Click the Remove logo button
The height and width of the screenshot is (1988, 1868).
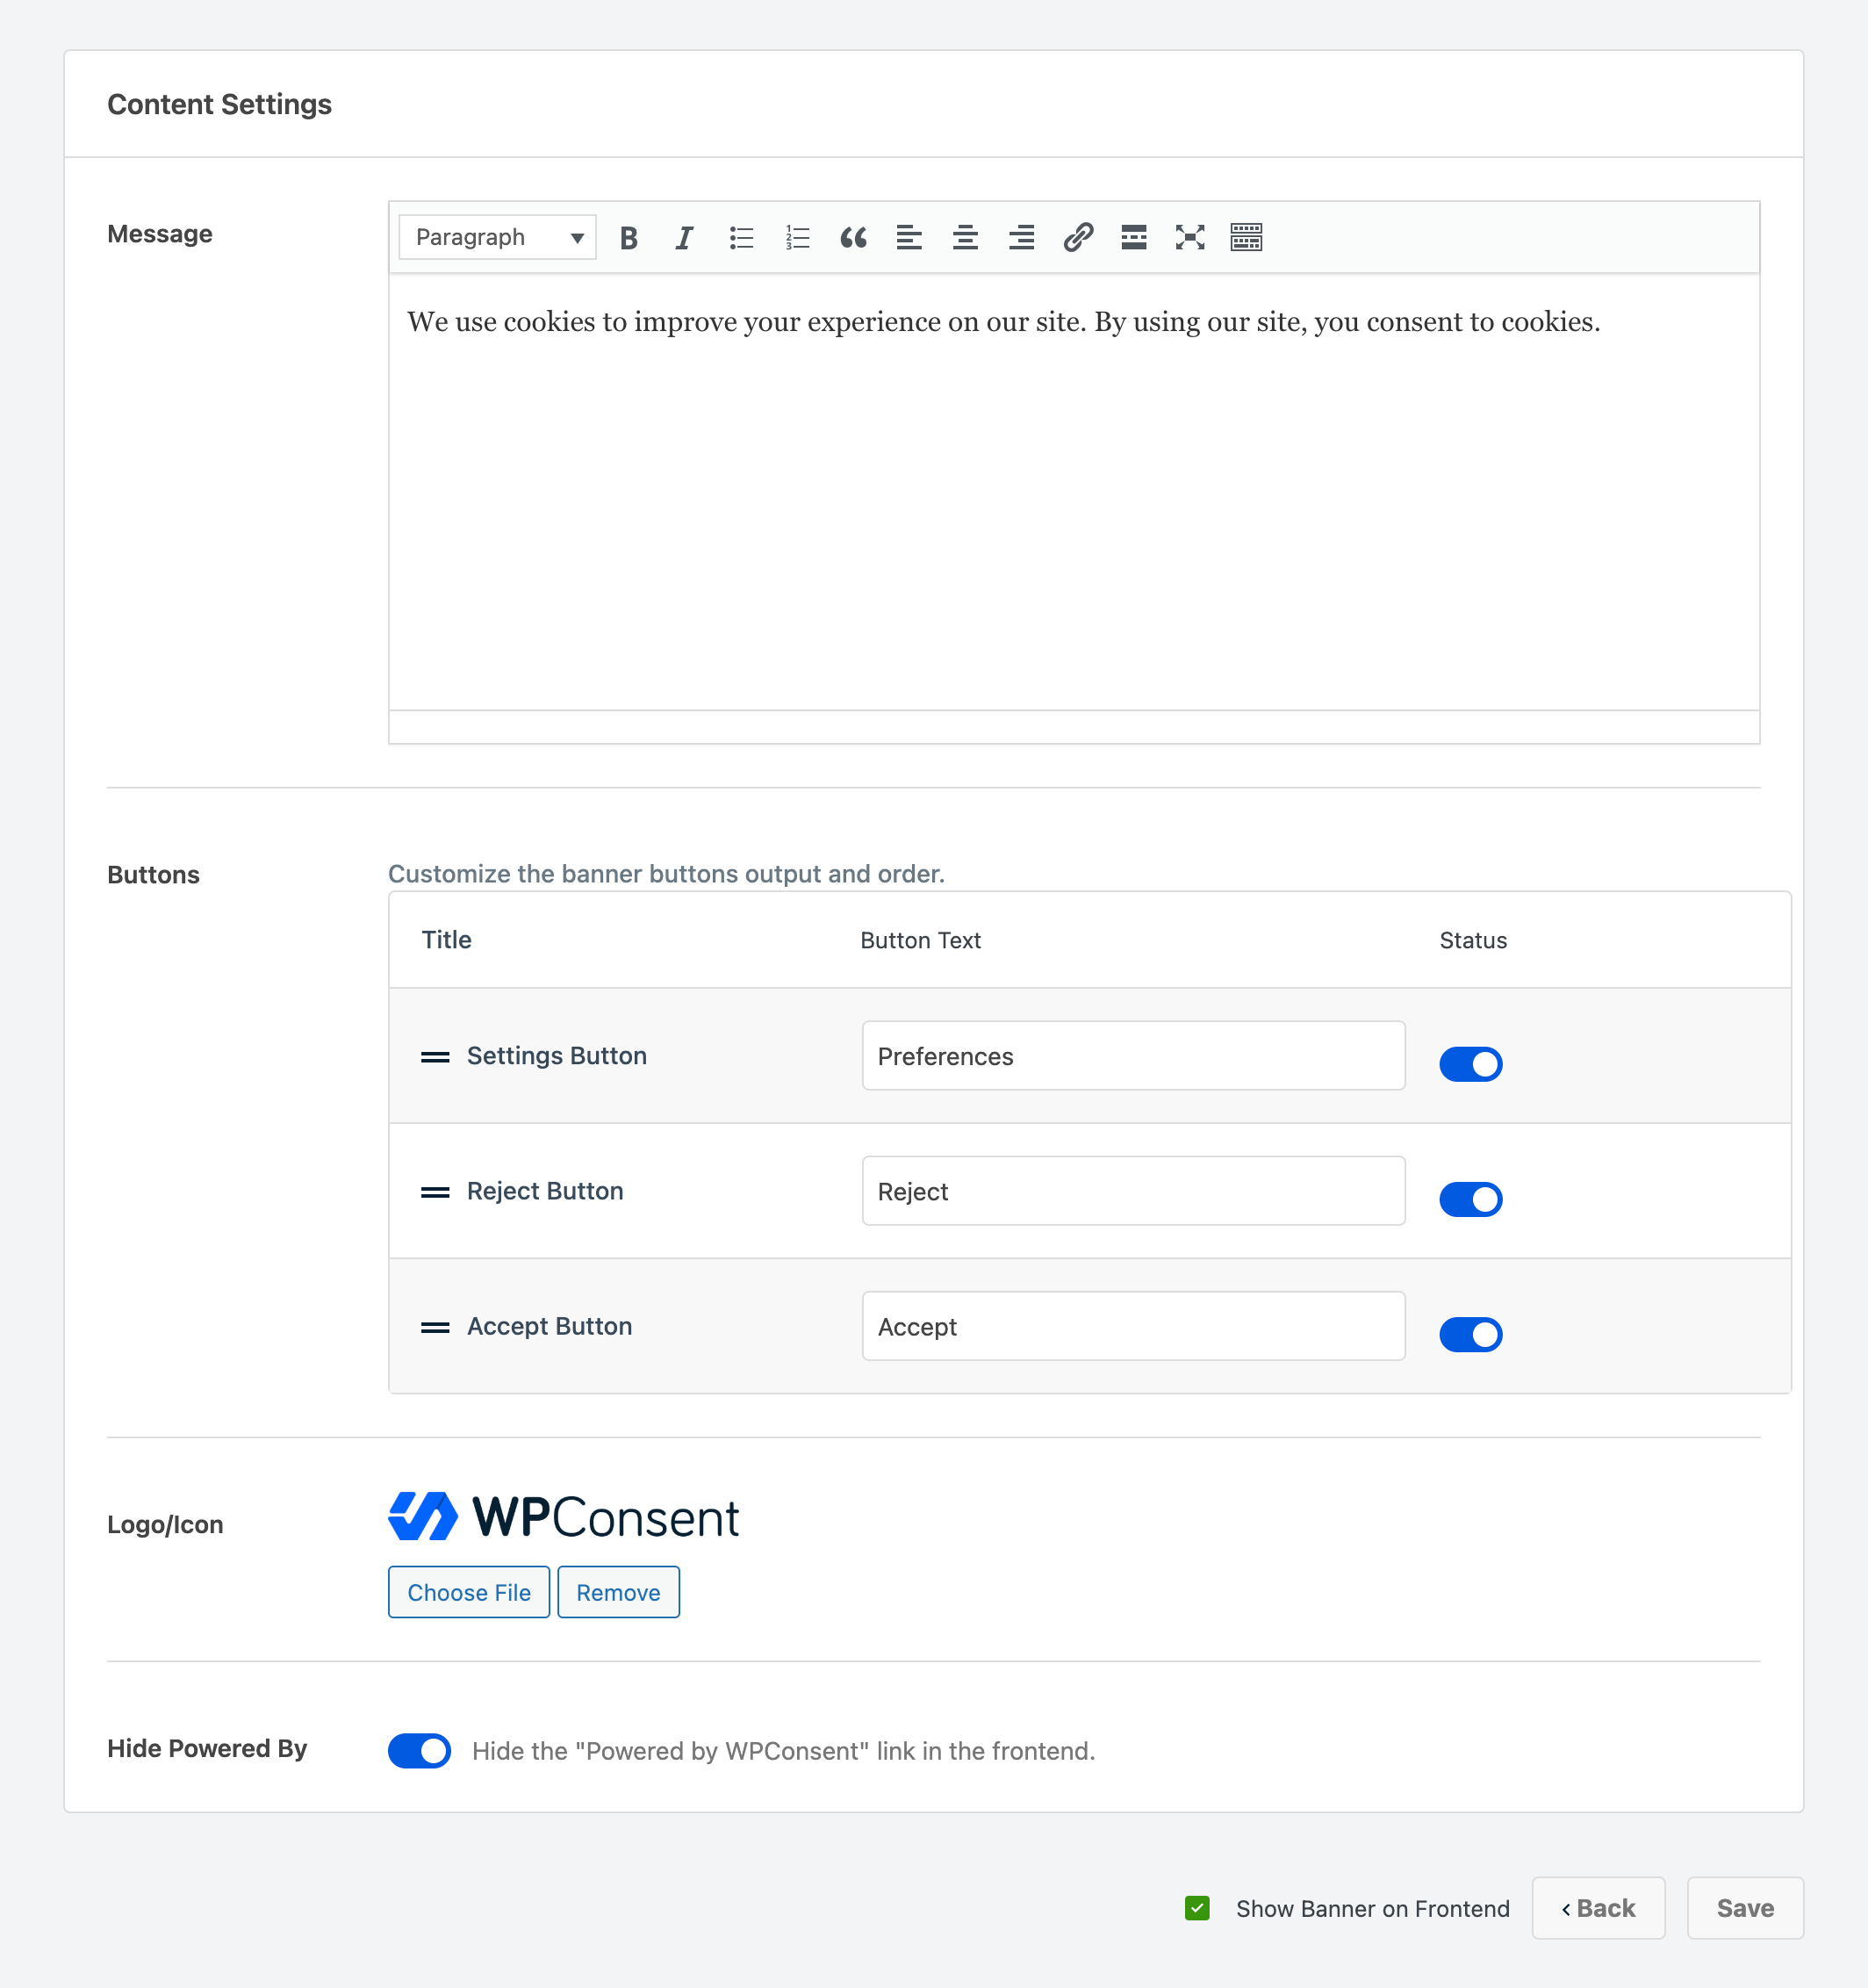click(618, 1593)
